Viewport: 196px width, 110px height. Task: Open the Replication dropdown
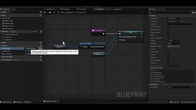[173, 44]
